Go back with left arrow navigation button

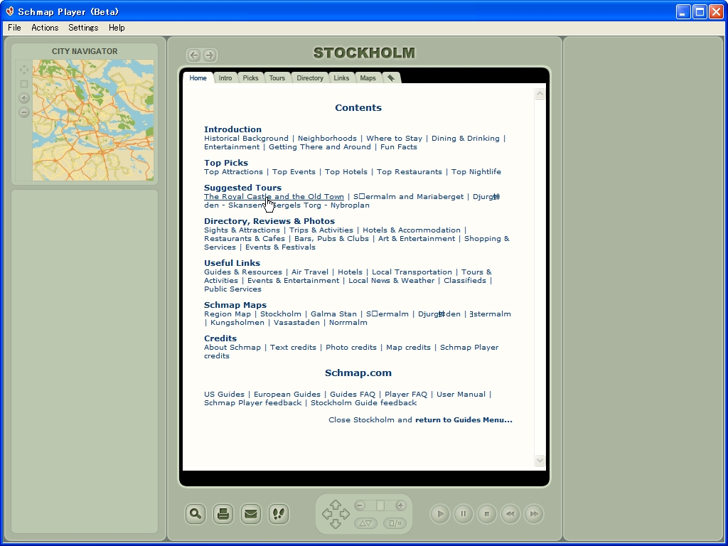(194, 55)
